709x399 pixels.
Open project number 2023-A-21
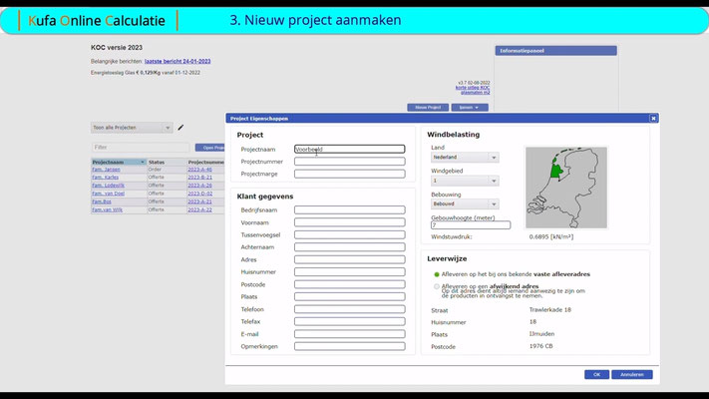(x=199, y=201)
